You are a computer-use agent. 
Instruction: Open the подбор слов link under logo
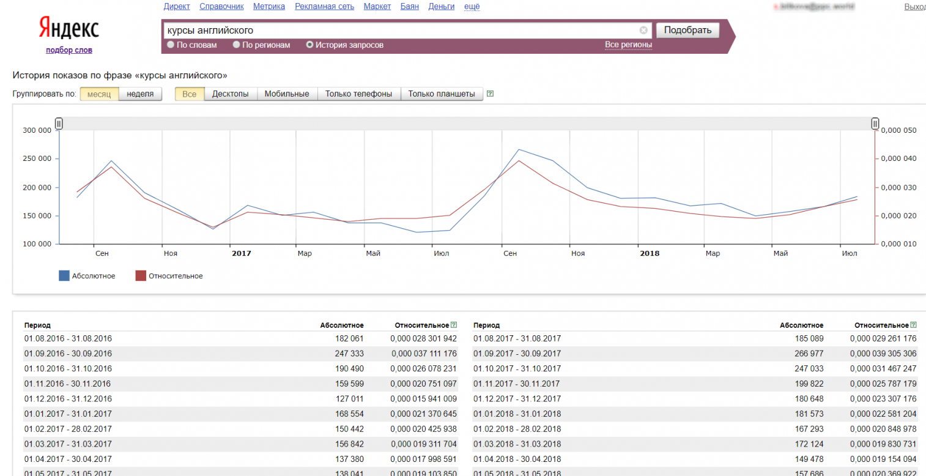click(69, 50)
